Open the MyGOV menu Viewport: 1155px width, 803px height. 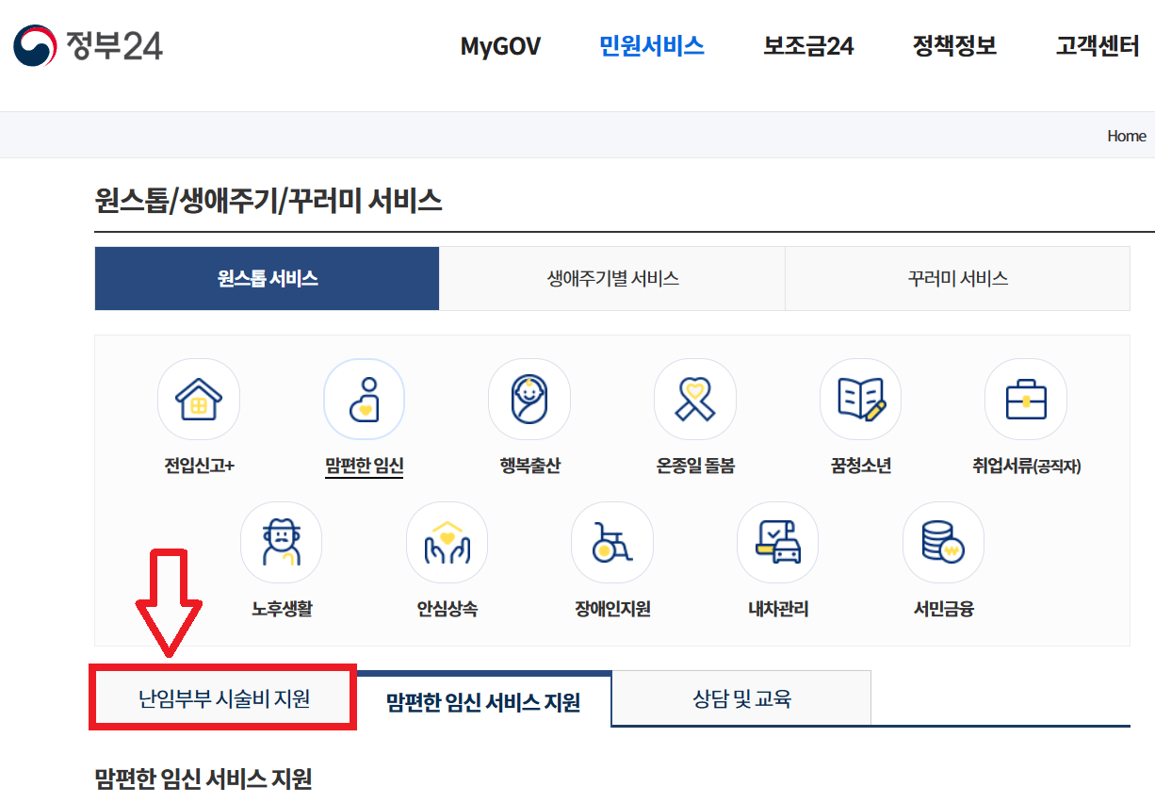coord(500,46)
